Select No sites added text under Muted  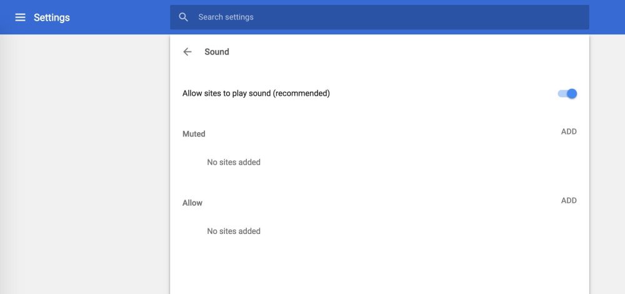[234, 163]
